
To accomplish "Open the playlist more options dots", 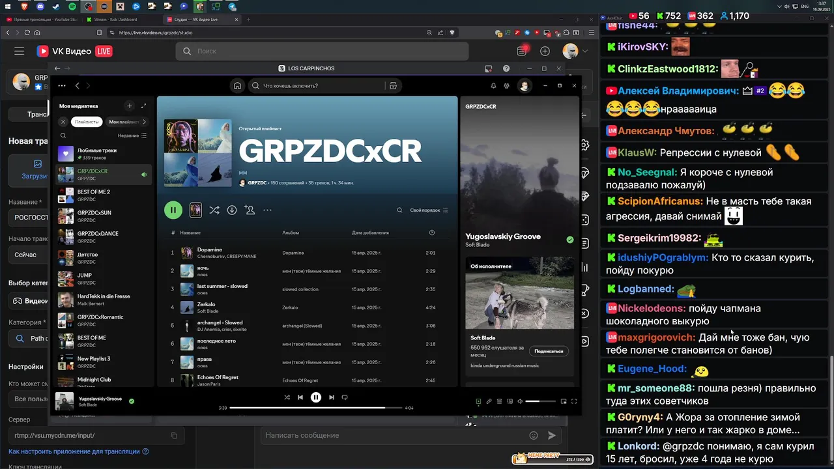I will pyautogui.click(x=267, y=210).
